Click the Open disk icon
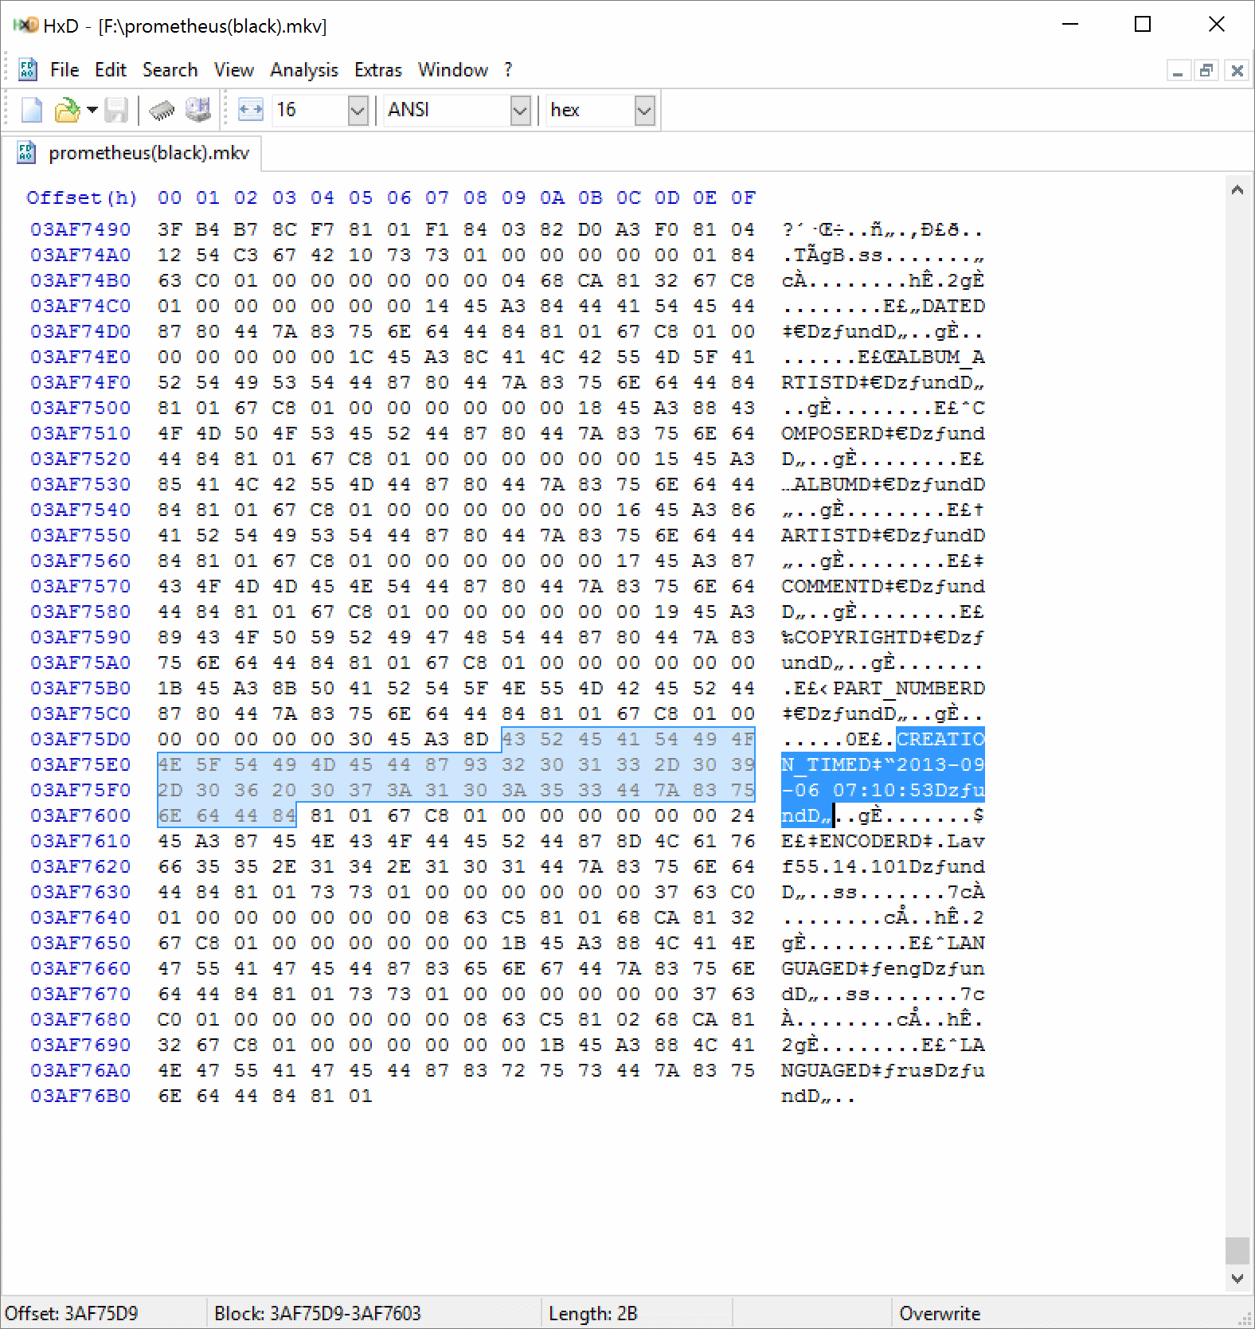 coord(197,110)
